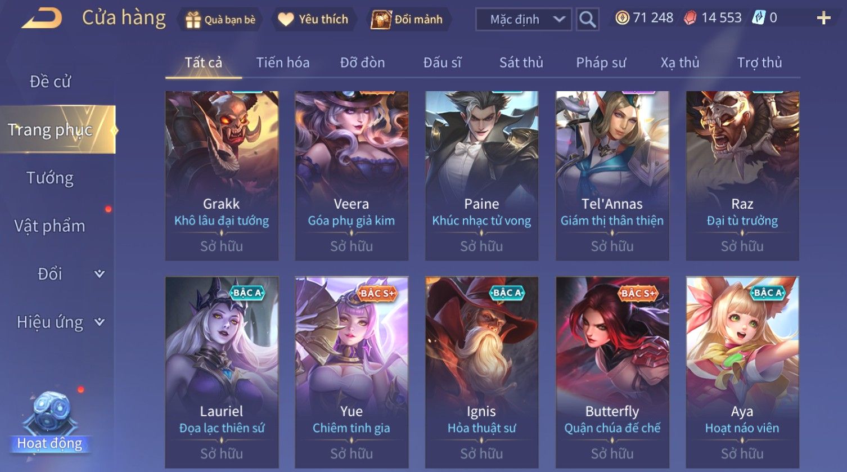
Task: Switch to the Pháp sư tab
Action: coord(601,62)
